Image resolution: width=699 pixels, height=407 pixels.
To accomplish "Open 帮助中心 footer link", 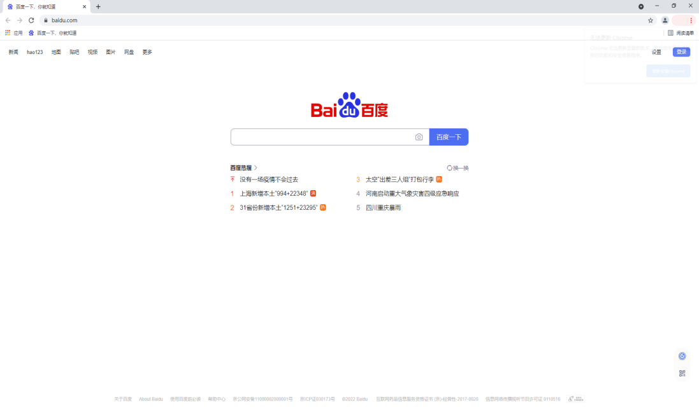I will coord(217,399).
